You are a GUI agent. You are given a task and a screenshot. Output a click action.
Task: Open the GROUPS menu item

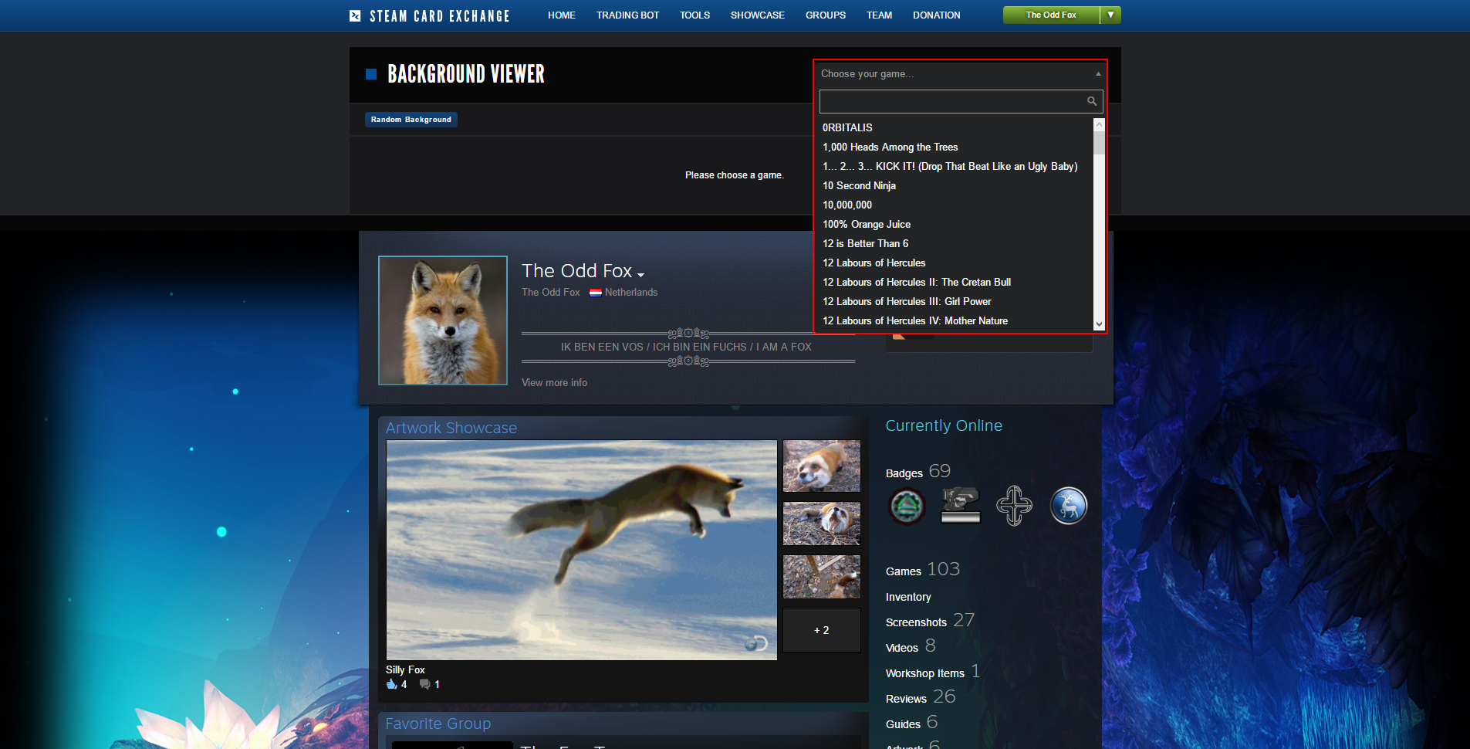[x=826, y=15]
